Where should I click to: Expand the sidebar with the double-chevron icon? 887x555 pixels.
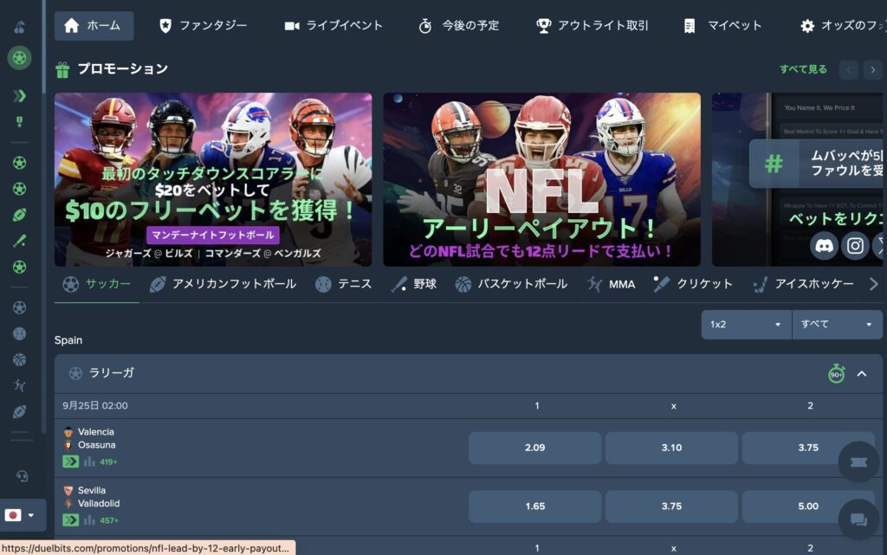coord(19,95)
